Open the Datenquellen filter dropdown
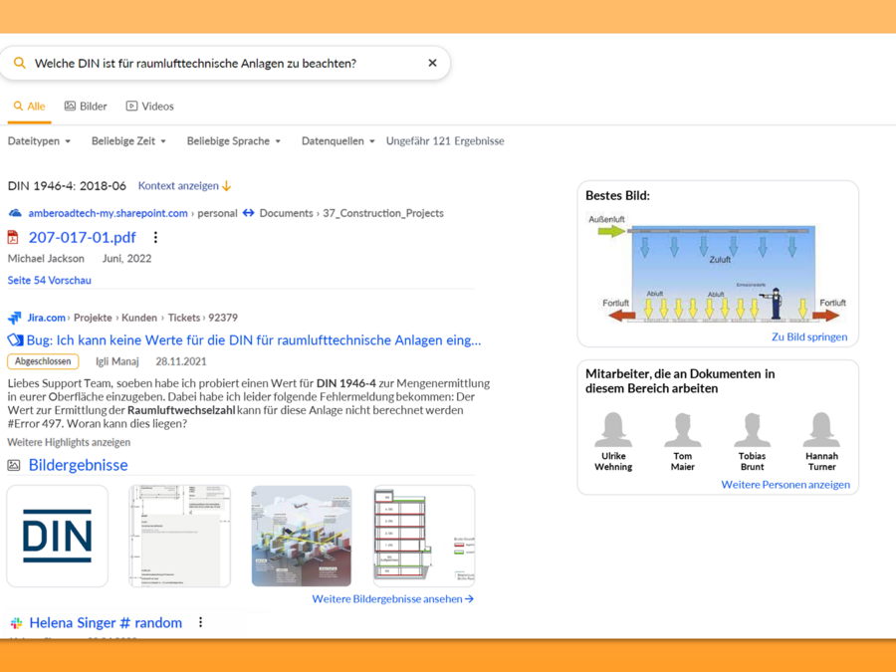The height and width of the screenshot is (672, 896). (x=337, y=141)
